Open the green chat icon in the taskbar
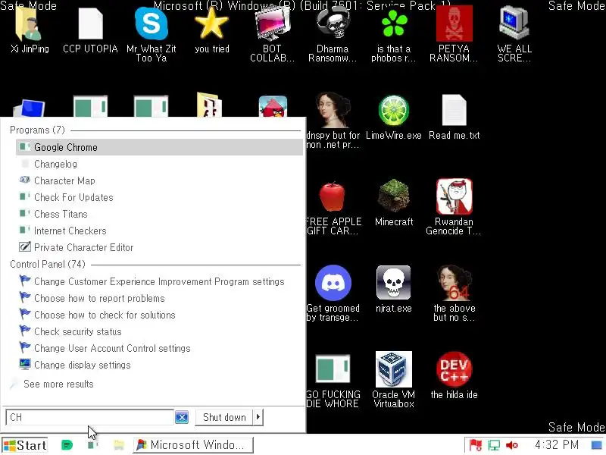This screenshot has height=455, width=606. [x=67, y=445]
